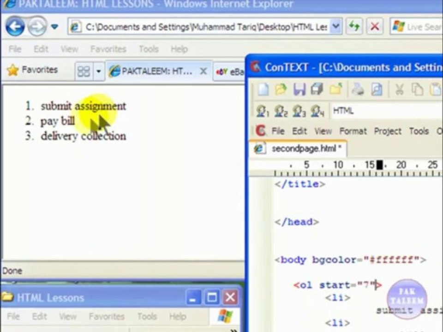The height and width of the screenshot is (332, 443).
Task: Stop loading with the red X icon
Action: click(x=375, y=27)
